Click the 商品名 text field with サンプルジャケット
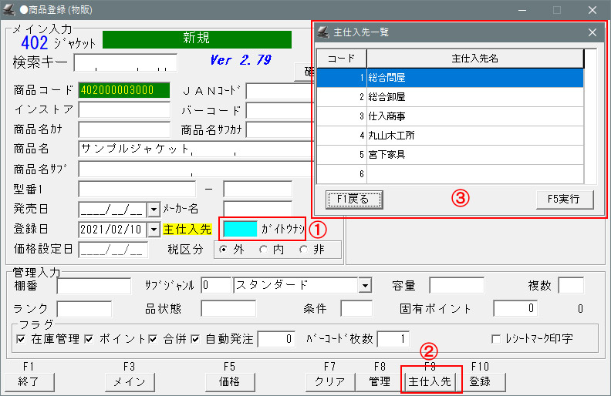This screenshot has height=396, width=611. coord(193,149)
